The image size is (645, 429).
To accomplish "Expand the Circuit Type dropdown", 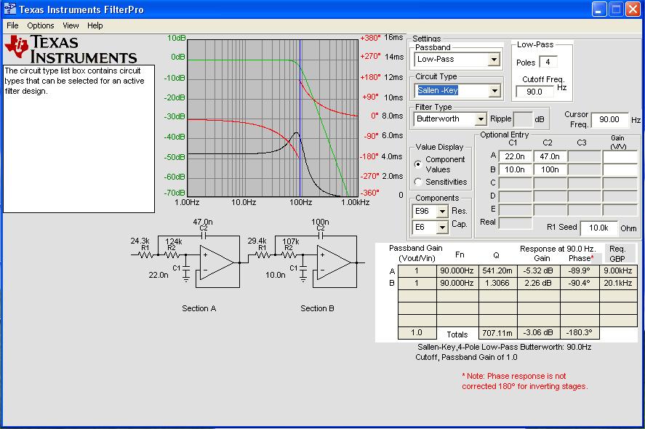I will (494, 90).
